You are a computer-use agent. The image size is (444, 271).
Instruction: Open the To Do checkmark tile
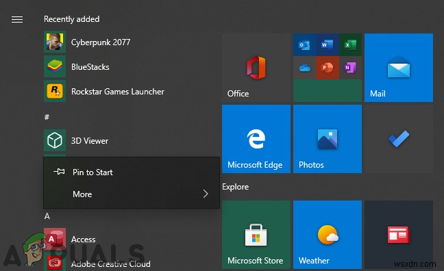(398, 139)
